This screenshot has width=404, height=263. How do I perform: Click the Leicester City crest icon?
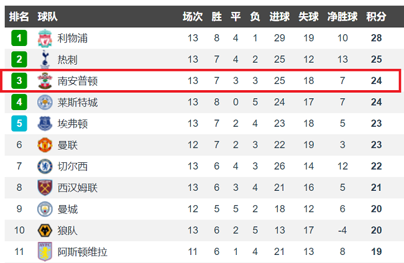(x=45, y=102)
